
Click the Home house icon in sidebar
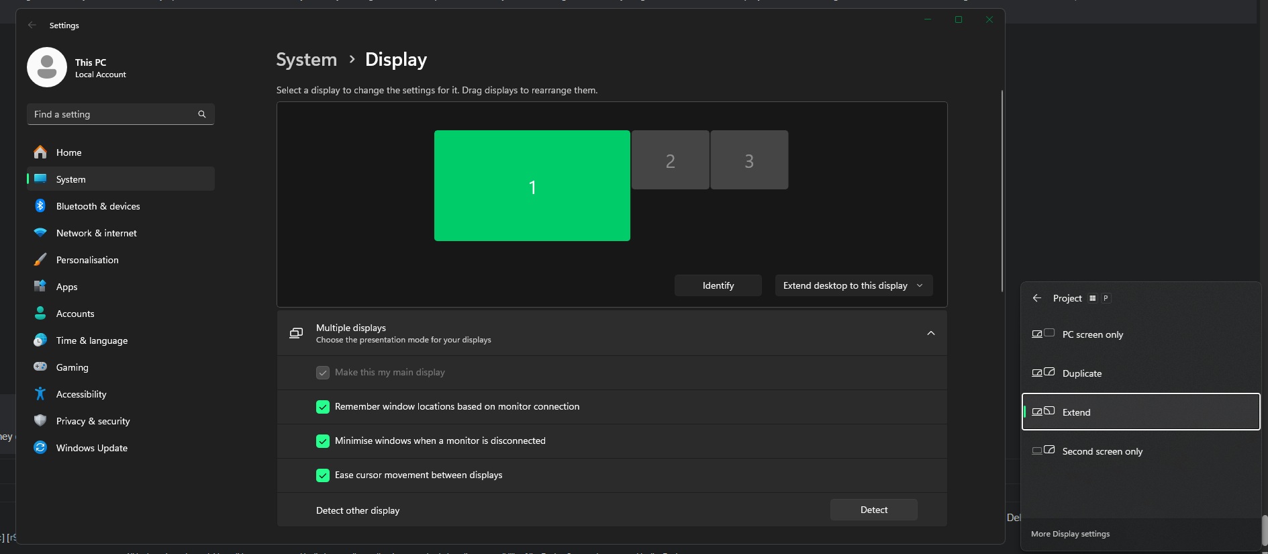[40, 152]
